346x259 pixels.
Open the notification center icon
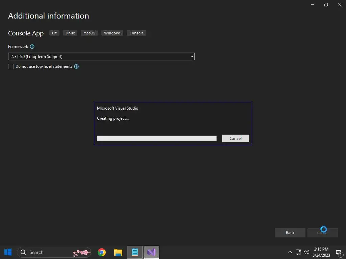coord(339,253)
